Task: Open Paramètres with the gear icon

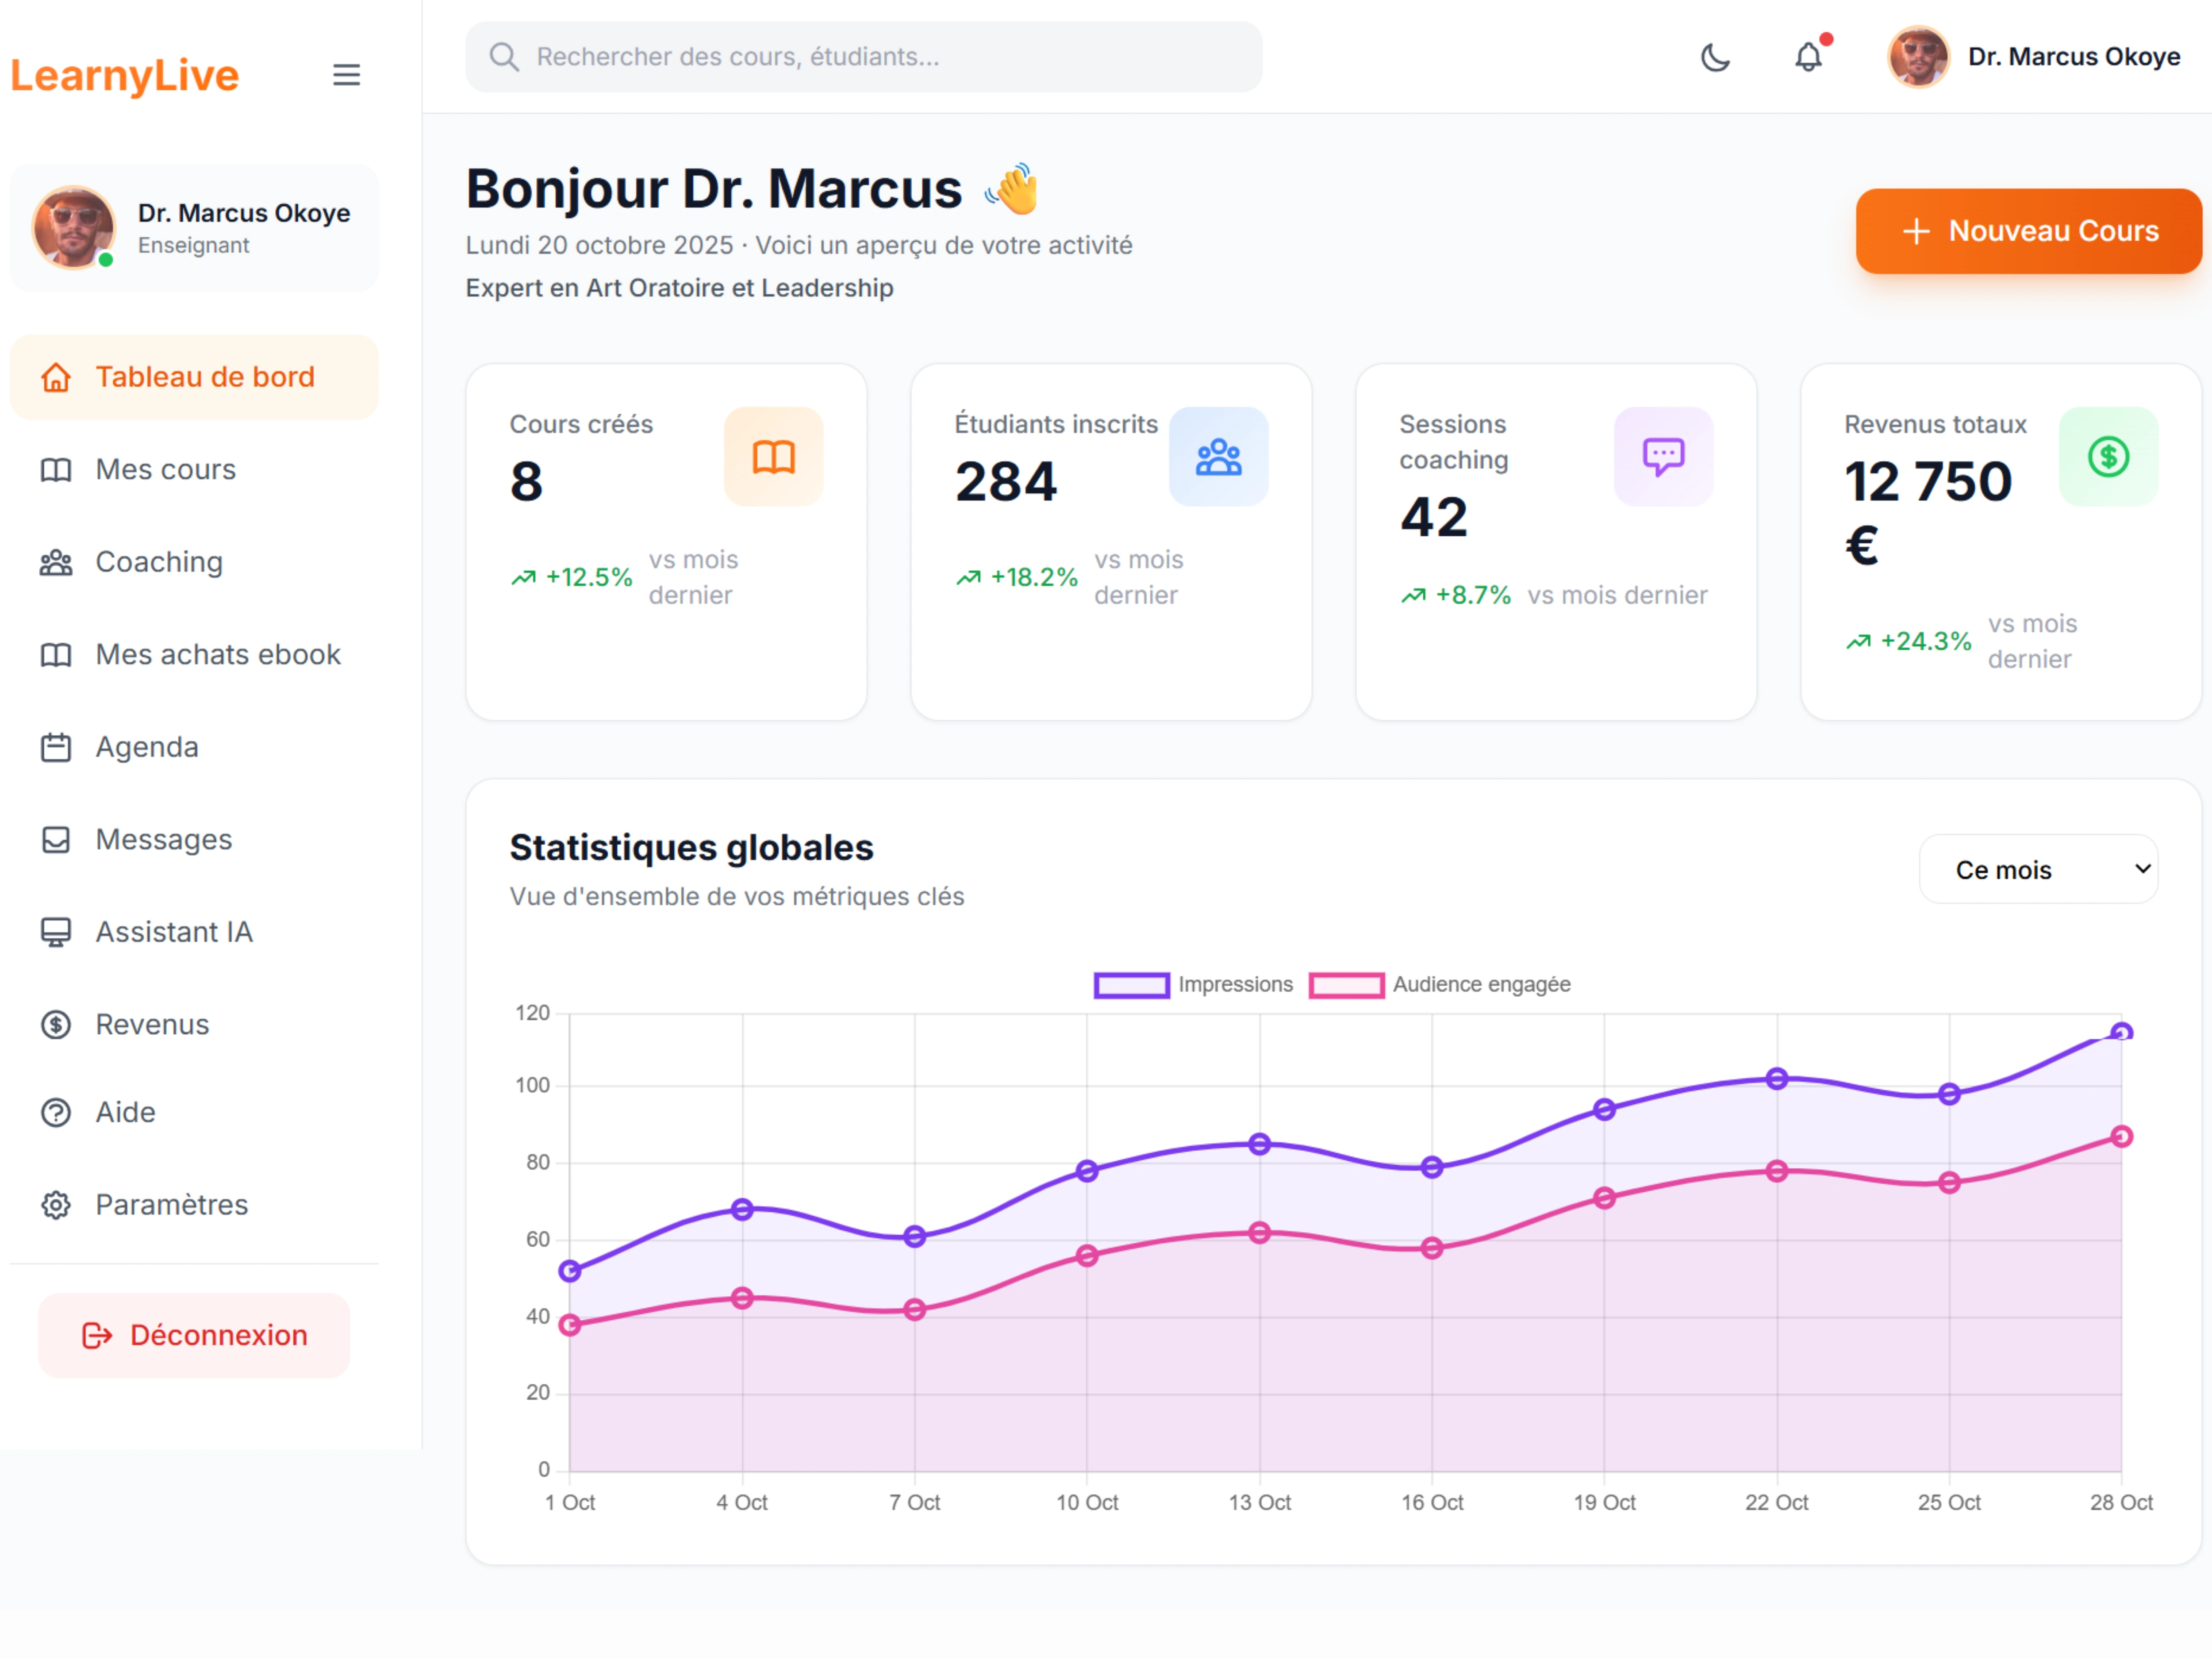Action: tap(56, 1205)
